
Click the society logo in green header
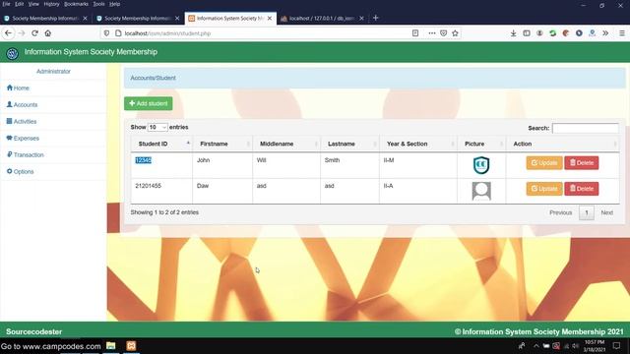click(13, 53)
